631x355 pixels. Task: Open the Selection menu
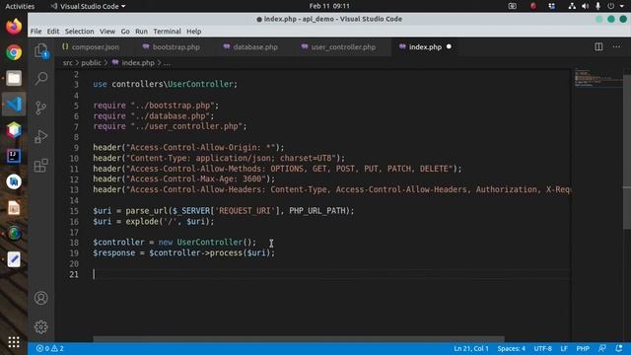pos(79,32)
